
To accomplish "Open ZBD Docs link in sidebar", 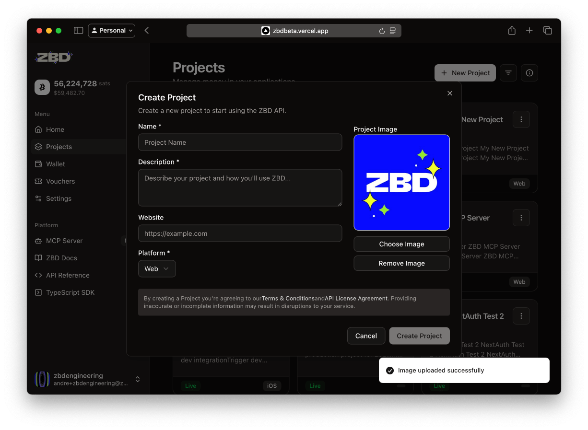I will pyautogui.click(x=80, y=258).
